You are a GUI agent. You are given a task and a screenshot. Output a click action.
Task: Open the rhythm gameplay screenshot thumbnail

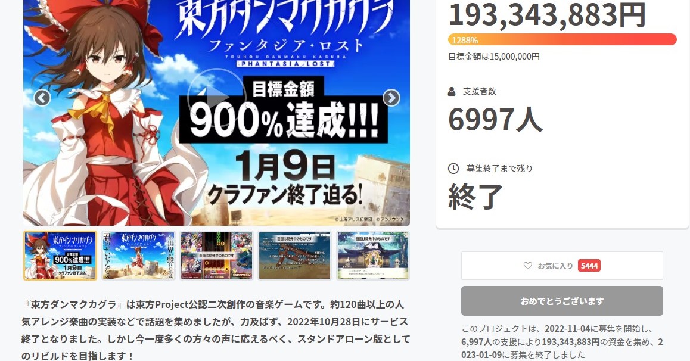tap(217, 256)
